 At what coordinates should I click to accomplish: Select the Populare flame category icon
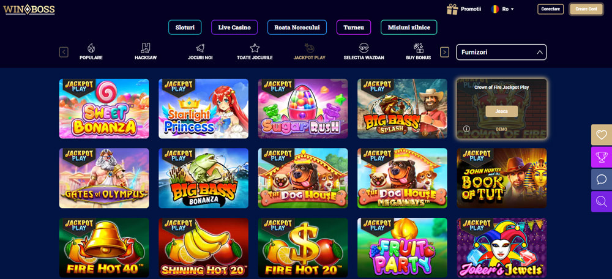91,48
